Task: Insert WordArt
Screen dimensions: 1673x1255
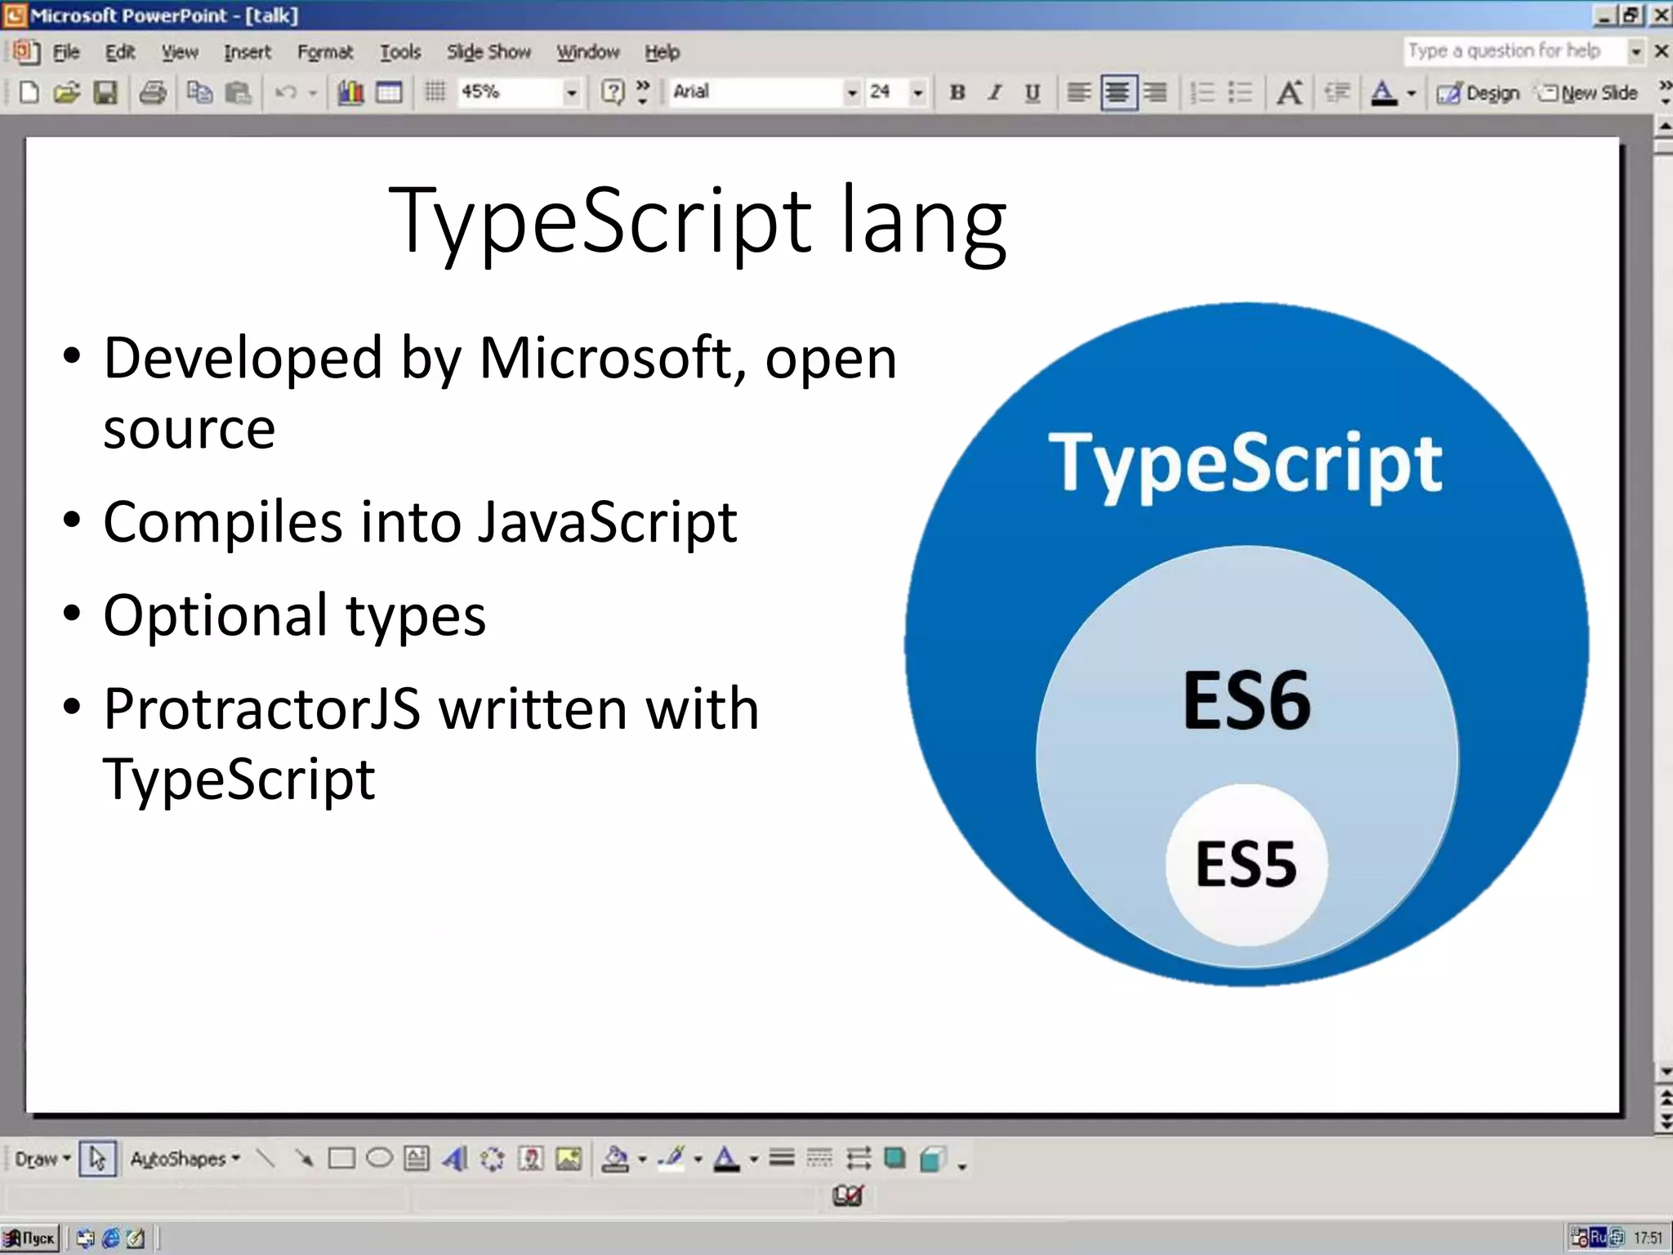Action: click(x=455, y=1158)
